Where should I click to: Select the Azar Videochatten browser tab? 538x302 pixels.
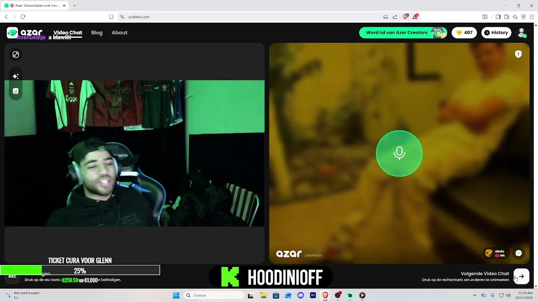pyautogui.click(x=35, y=5)
